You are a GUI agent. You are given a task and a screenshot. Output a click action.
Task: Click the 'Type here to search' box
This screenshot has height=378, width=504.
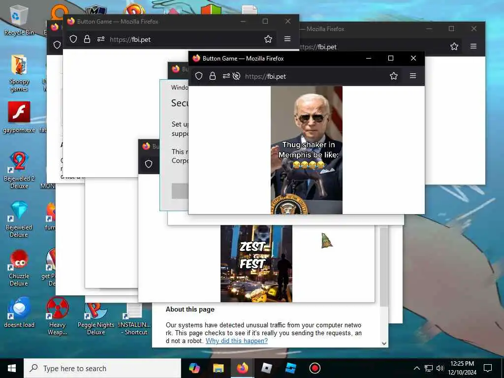[102, 368]
